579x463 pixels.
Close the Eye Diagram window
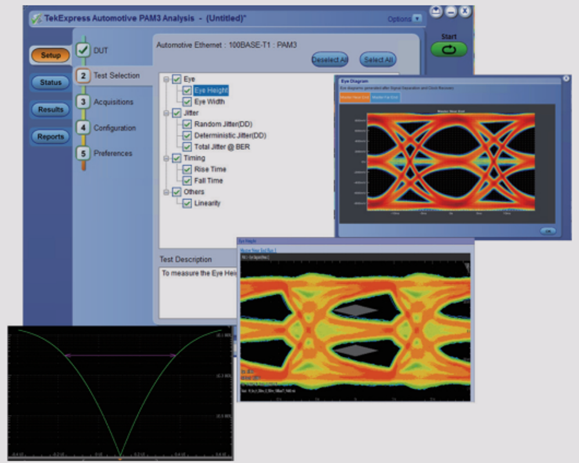566,79
